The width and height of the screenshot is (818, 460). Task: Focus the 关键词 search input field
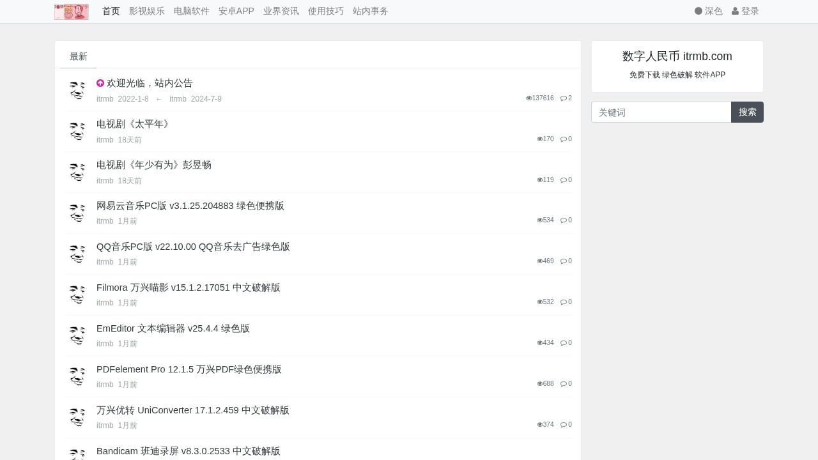[x=661, y=112]
